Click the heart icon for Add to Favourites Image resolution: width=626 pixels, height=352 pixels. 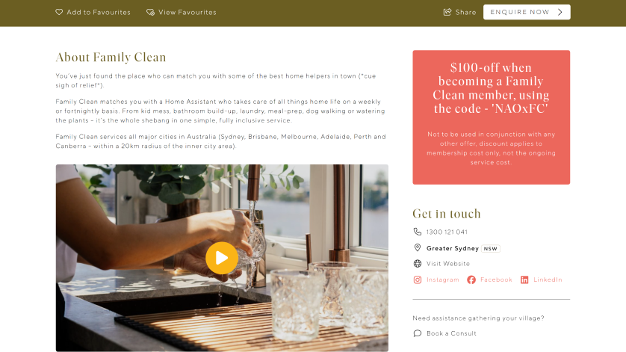coord(59,12)
